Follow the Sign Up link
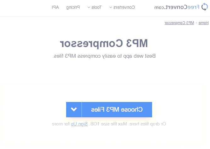Viewport: 210px width, 149px height. pyautogui.click(x=79, y=124)
